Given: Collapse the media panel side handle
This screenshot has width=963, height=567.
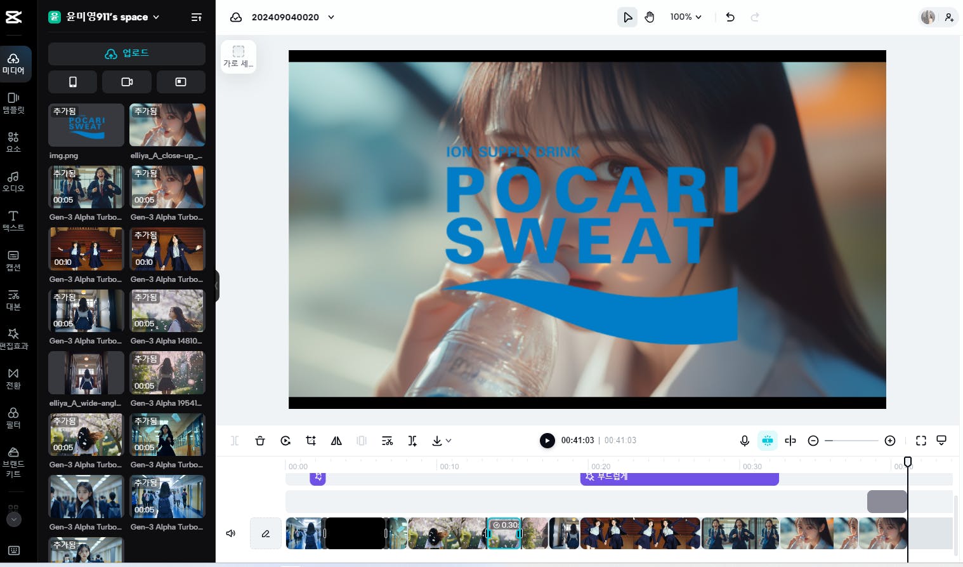Looking at the screenshot, I should click(217, 286).
